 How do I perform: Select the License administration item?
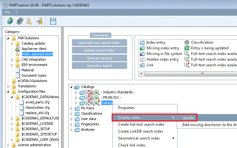[x=34, y=145]
